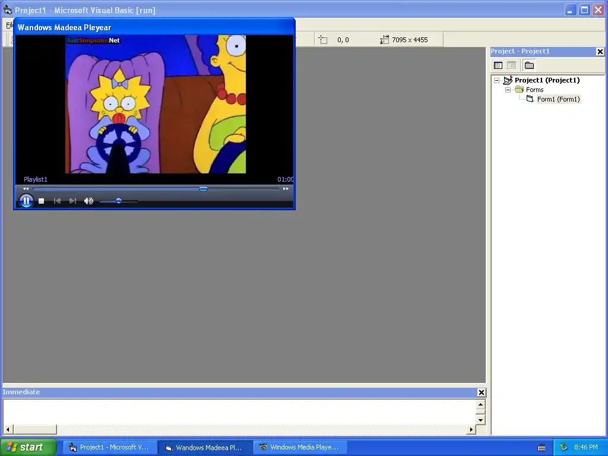This screenshot has height=456, width=608.
Task: Click the seek bar position thumb
Action: (203, 189)
